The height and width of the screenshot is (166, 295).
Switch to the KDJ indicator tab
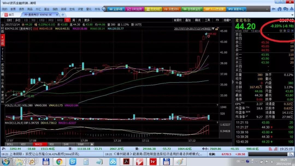(23, 144)
